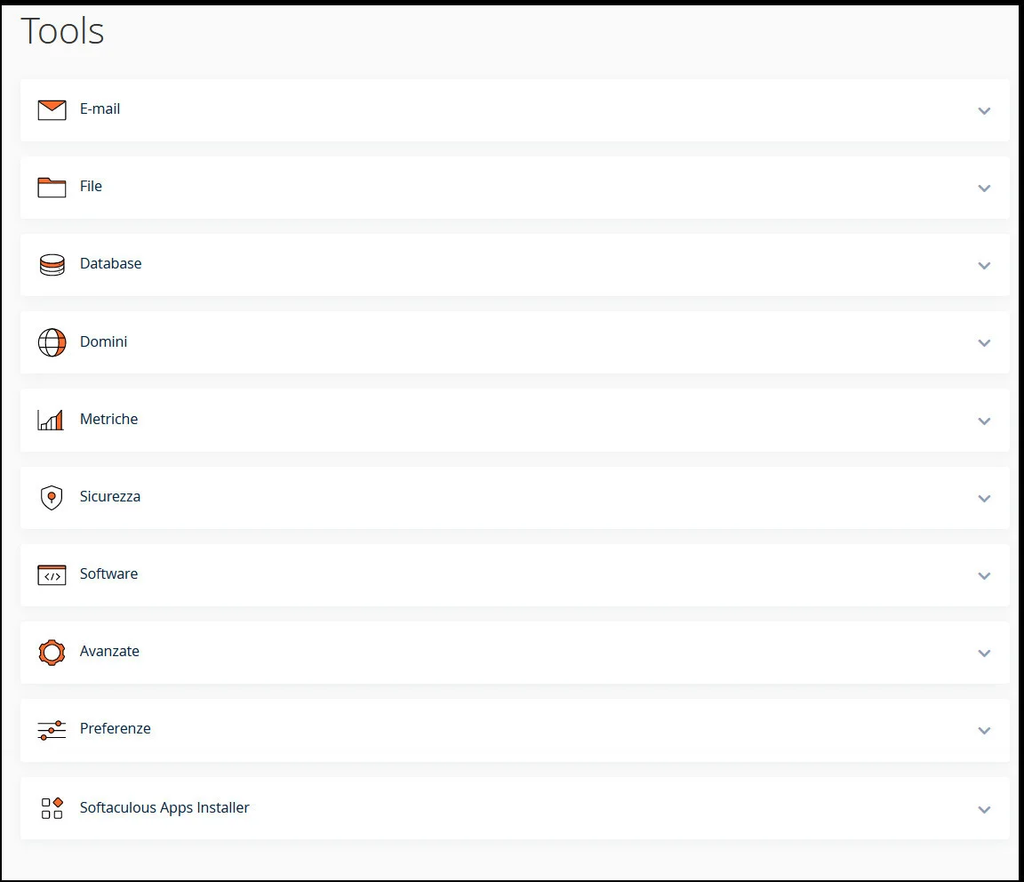Expand the Softaculous Apps Installer chevron
This screenshot has height=882, width=1024.
pyautogui.click(x=984, y=809)
